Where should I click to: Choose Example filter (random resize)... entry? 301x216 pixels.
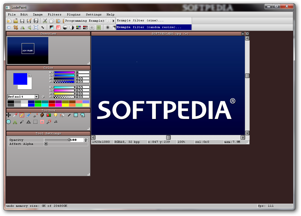click(x=154, y=27)
